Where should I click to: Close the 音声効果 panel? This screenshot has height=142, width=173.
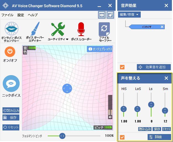click(166, 6)
